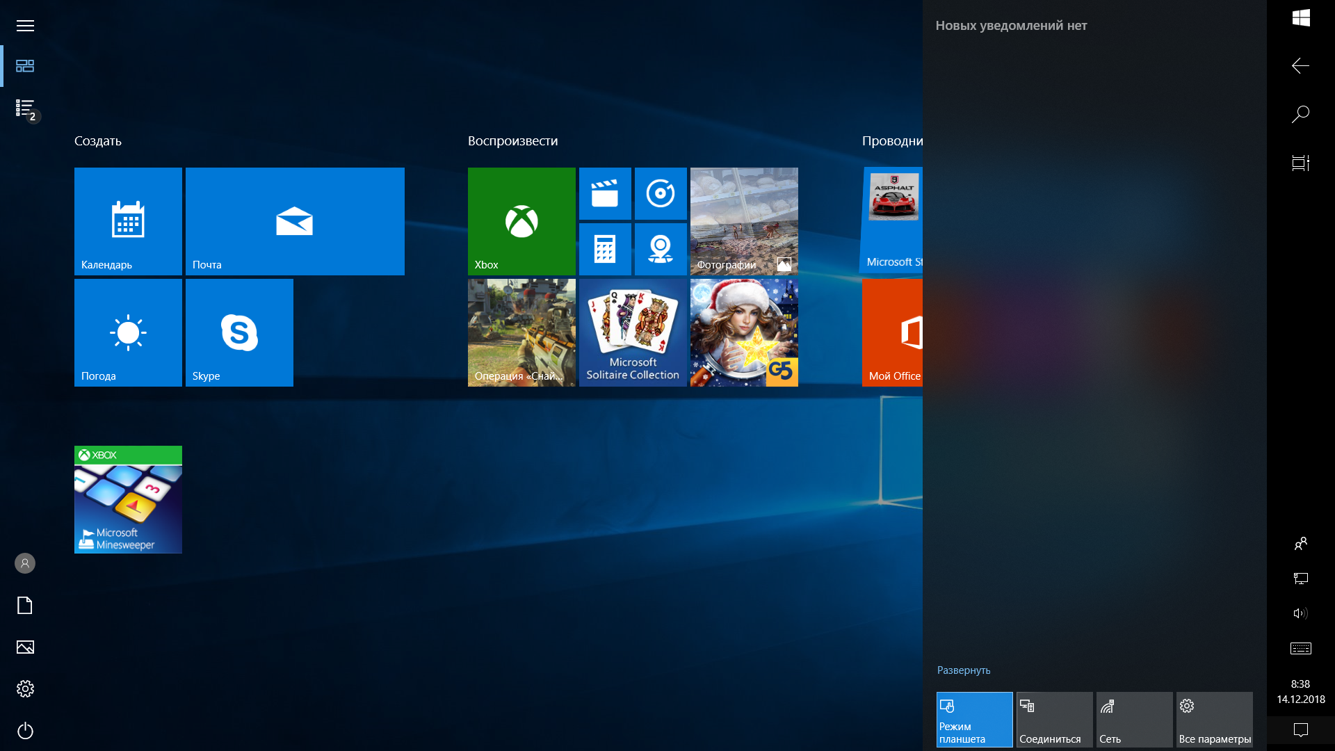The width and height of the screenshot is (1335, 751).
Task: Click Развернуть to expand notifications
Action: click(x=963, y=670)
